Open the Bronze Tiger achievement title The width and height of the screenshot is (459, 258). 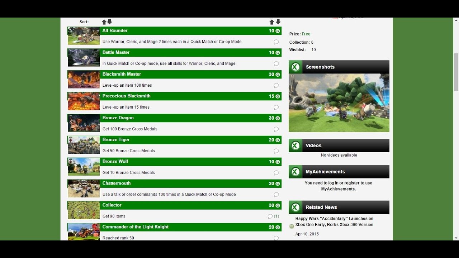click(x=116, y=140)
